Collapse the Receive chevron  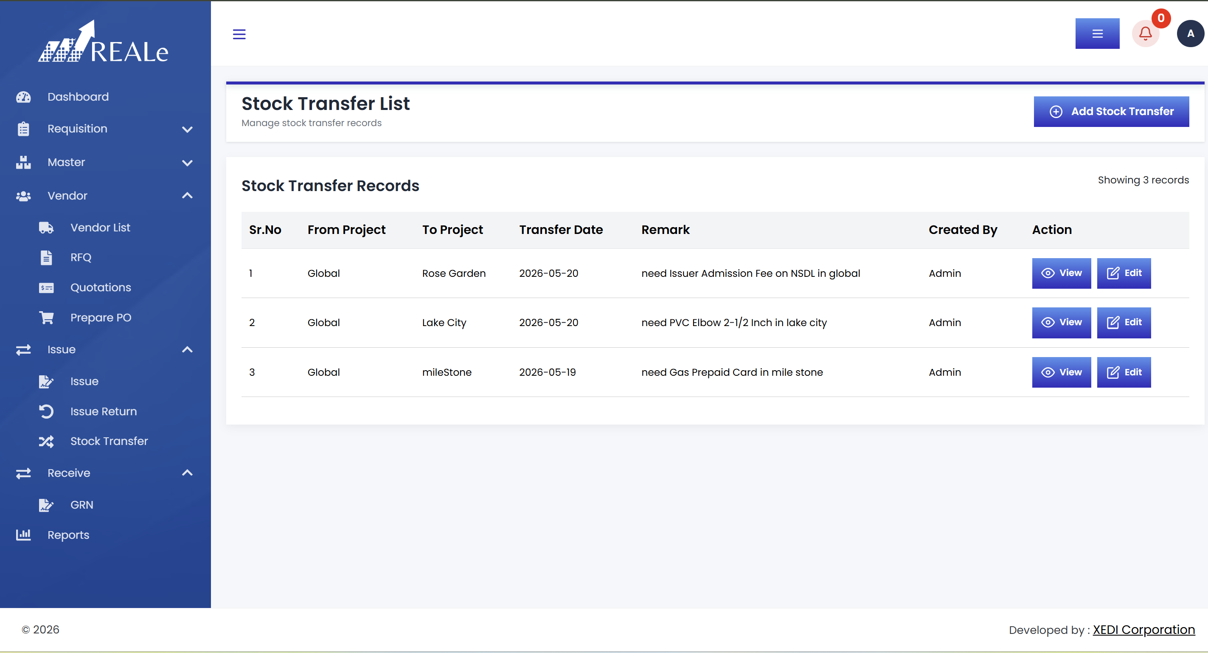click(x=187, y=473)
